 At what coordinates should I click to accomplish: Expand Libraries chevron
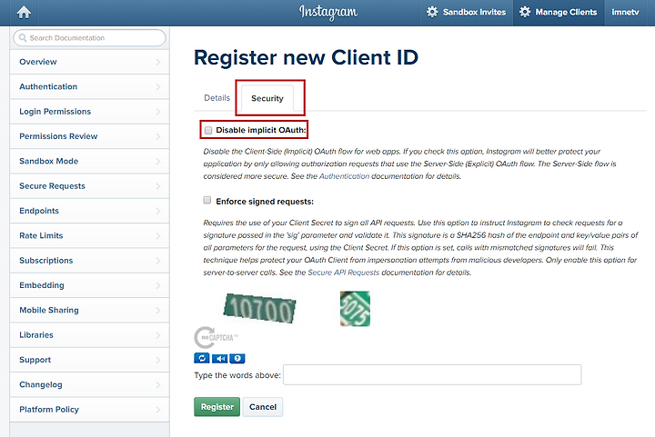tap(158, 335)
